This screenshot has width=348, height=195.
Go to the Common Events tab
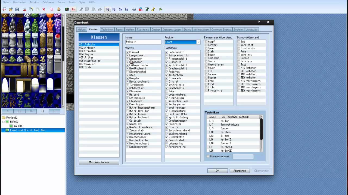click(x=221, y=30)
